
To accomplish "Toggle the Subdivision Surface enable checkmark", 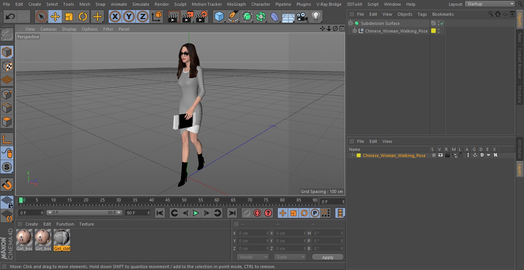I will point(442,23).
